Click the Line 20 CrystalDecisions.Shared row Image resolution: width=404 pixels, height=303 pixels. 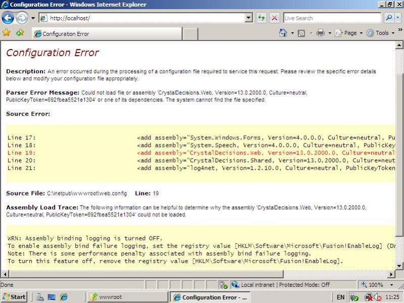[x=201, y=160]
